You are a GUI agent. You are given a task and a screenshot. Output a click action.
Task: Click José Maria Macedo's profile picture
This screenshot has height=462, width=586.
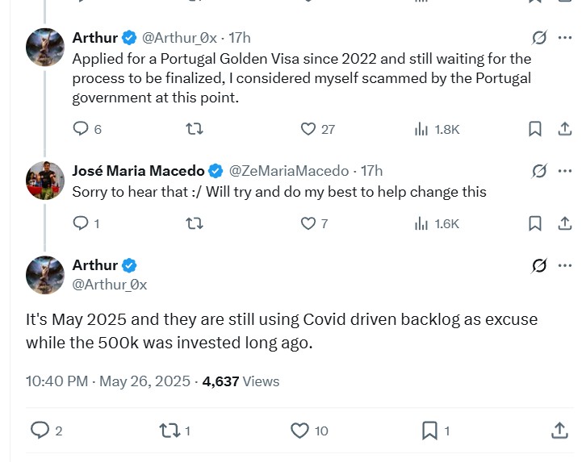tap(45, 180)
